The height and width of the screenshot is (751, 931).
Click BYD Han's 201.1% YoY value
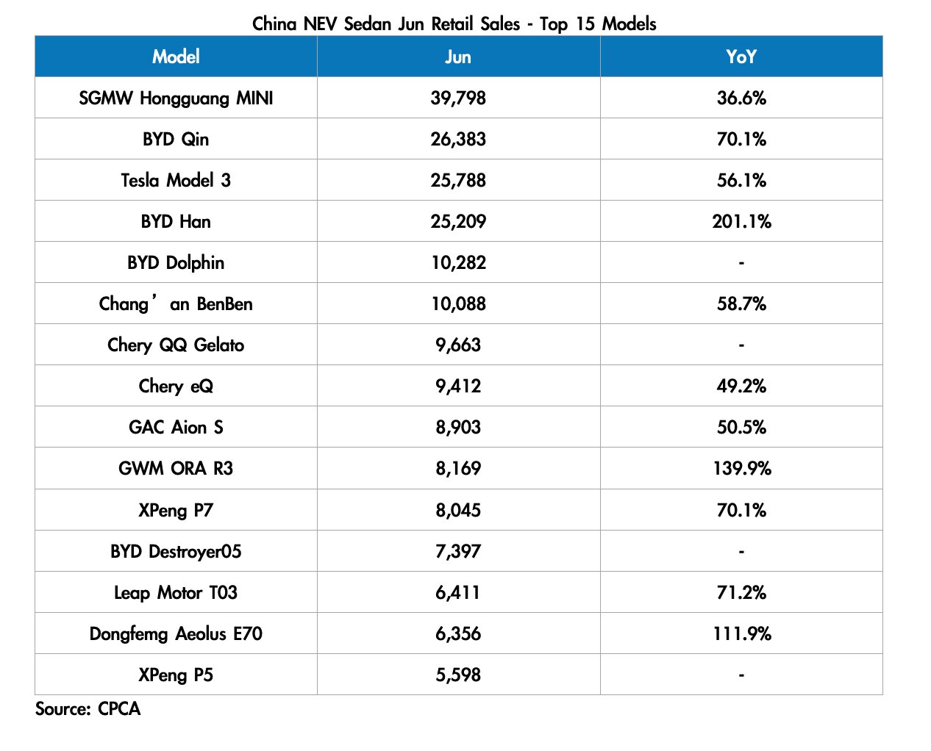click(741, 221)
